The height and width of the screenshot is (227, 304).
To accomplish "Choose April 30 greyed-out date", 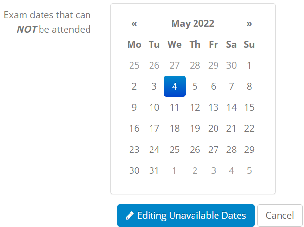I will click(x=231, y=66).
